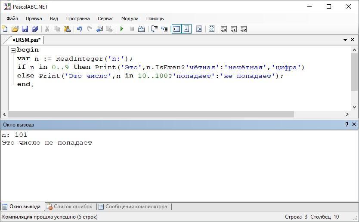Click the editor vertical scrollbar up arrow

pos(354,50)
